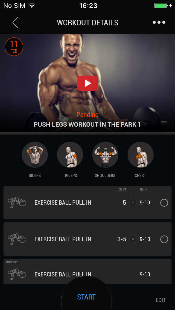The image size is (175, 310).
Task: Click the exercise icon in the superset row
Action: 17,274
